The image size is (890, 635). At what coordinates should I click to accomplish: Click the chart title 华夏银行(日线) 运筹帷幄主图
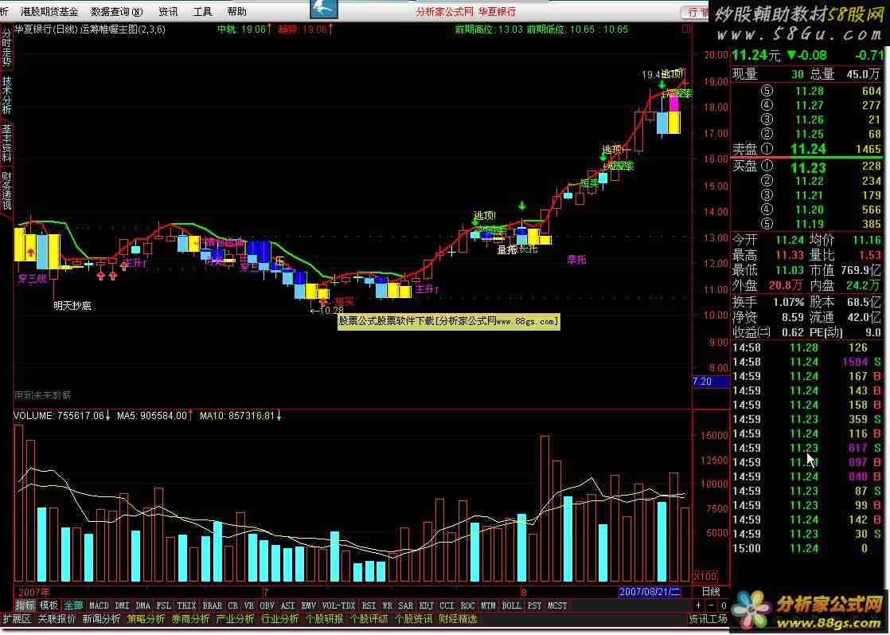[89, 29]
